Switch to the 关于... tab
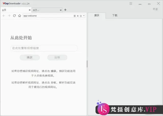 (47, 10)
